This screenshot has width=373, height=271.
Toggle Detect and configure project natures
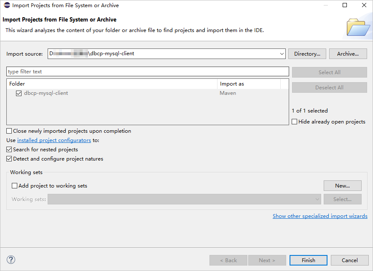click(9, 159)
